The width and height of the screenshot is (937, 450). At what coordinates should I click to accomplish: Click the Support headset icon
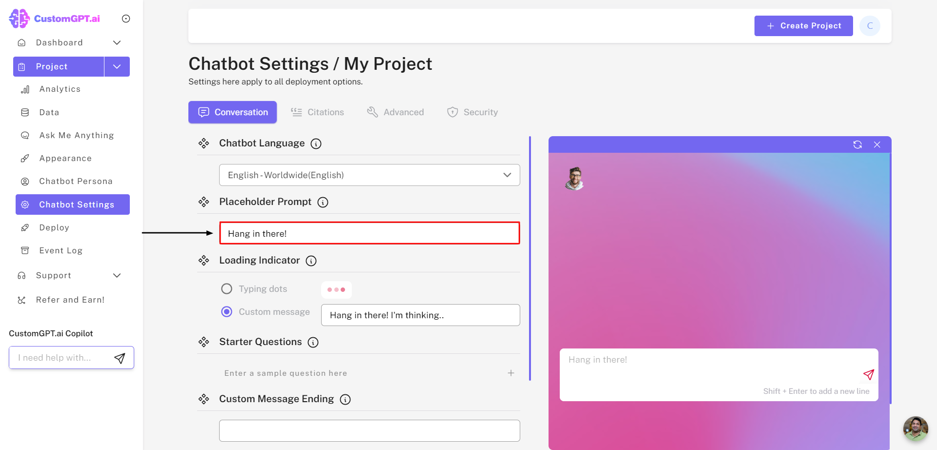pos(21,275)
